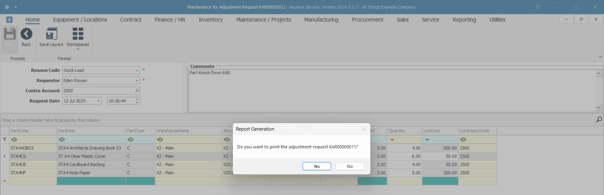Click the Comments scrollbar down arrow
Image resolution: width=604 pixels, height=195 pixels.
tap(599, 108)
